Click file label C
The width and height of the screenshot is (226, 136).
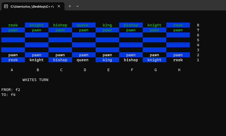pyautogui.click(x=61, y=70)
